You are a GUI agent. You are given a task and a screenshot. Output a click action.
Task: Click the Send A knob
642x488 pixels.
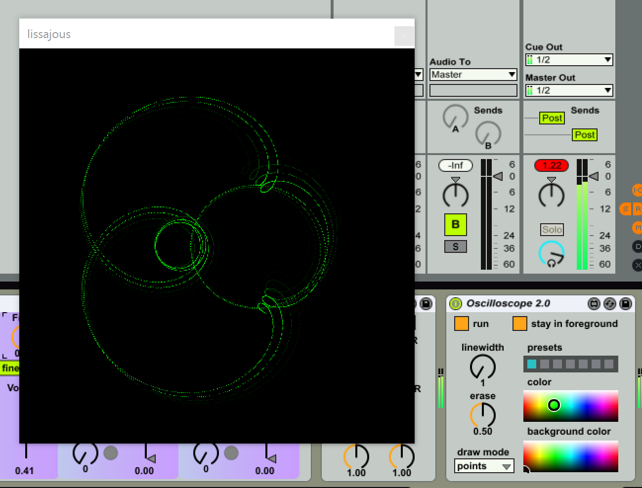[455, 118]
